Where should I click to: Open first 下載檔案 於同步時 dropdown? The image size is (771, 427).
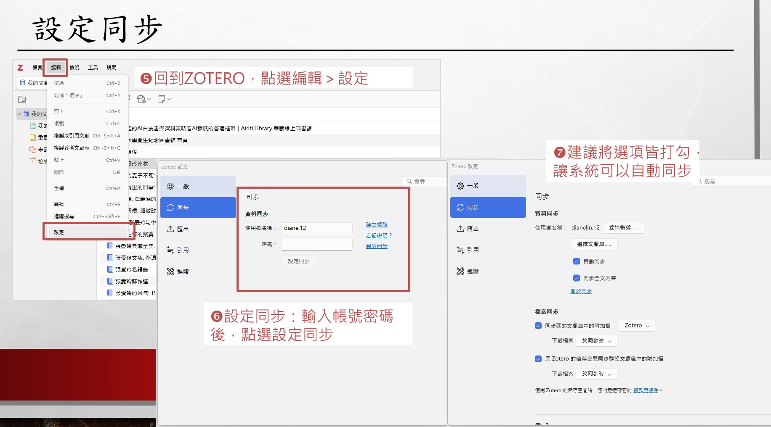597,340
